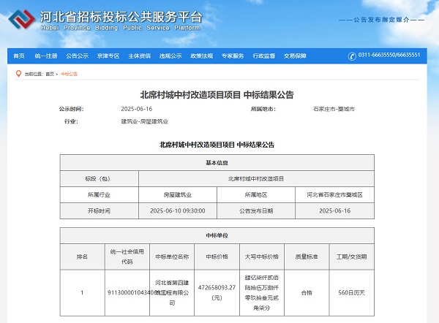The height and width of the screenshot is (323, 439).
Task: Click the location pin icon beside 当前位置
Action: (x=19, y=74)
